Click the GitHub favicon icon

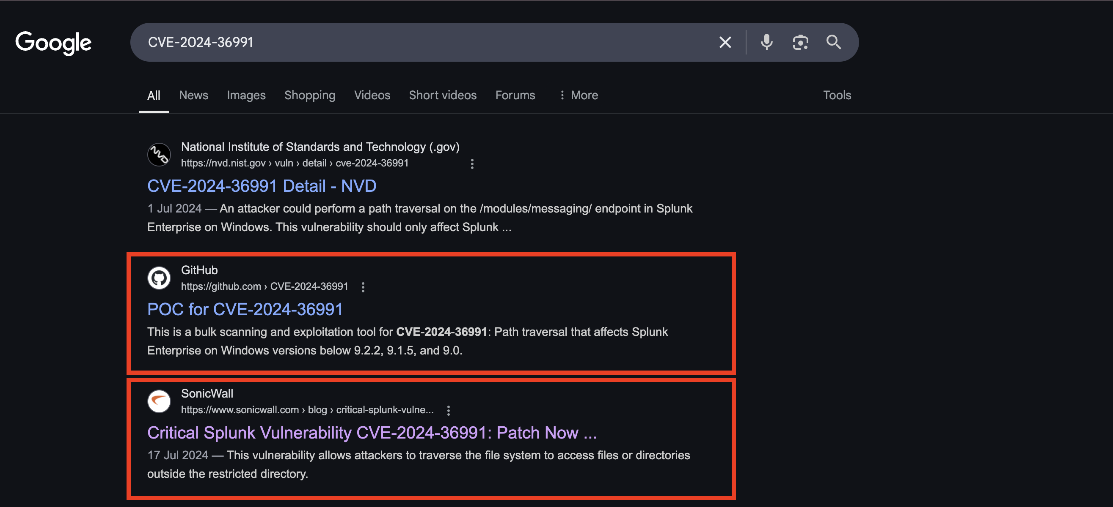159,278
